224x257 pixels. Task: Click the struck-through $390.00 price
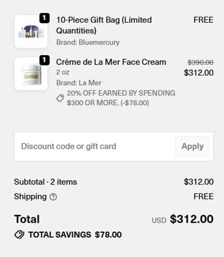click(x=200, y=62)
